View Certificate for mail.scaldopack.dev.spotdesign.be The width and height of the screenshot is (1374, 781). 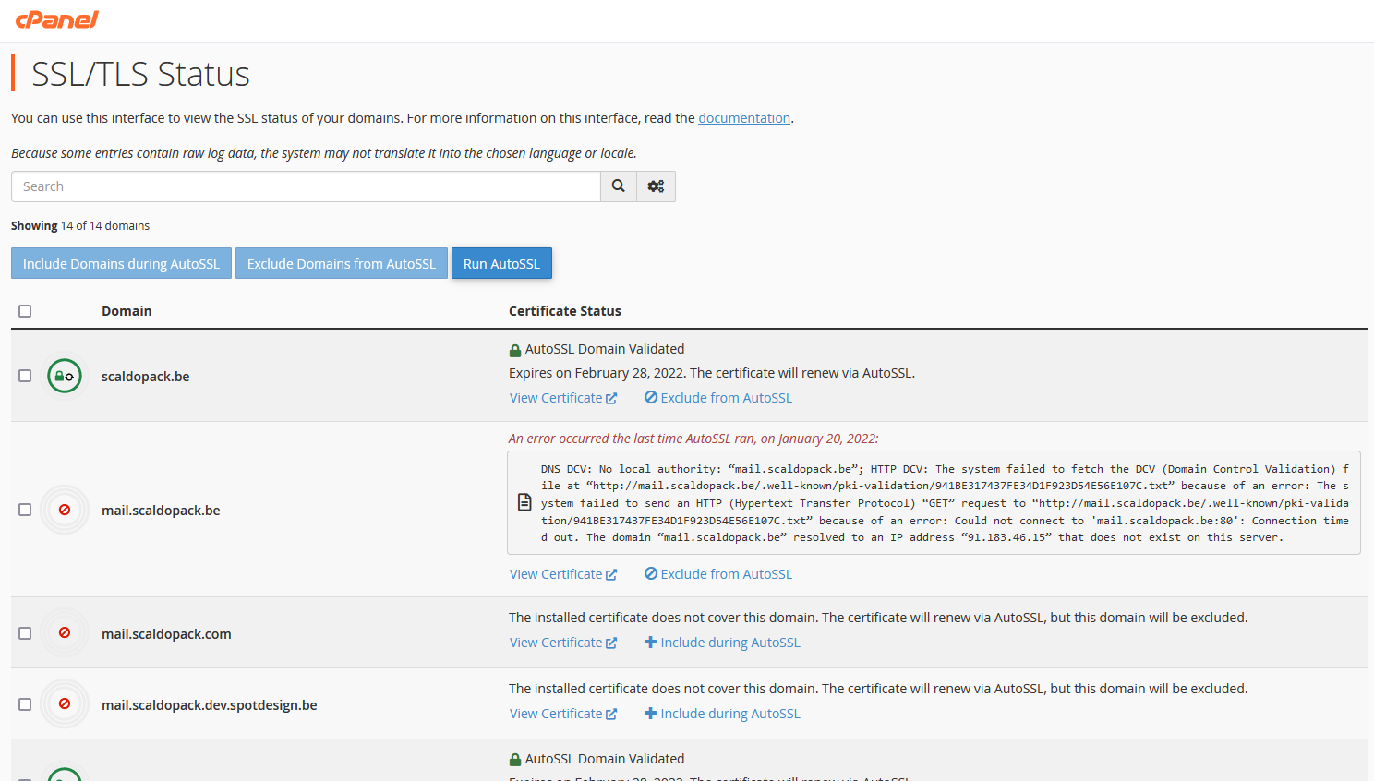pyautogui.click(x=563, y=714)
